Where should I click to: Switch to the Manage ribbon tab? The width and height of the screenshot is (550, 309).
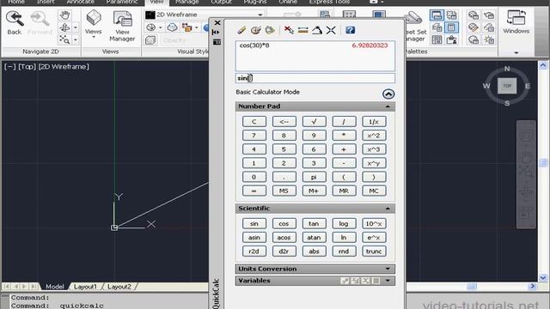pos(187,2)
